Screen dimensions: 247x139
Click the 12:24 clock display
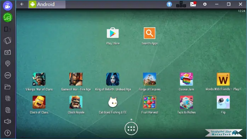tap(241, 11)
